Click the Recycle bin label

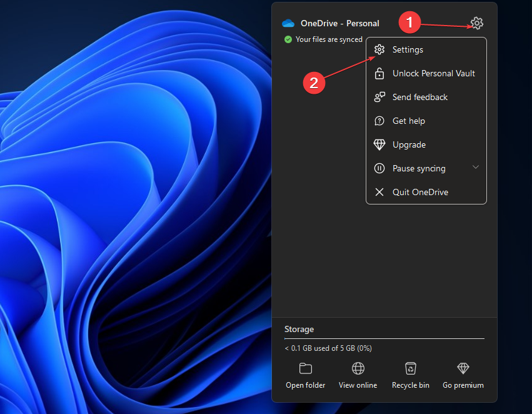point(411,385)
